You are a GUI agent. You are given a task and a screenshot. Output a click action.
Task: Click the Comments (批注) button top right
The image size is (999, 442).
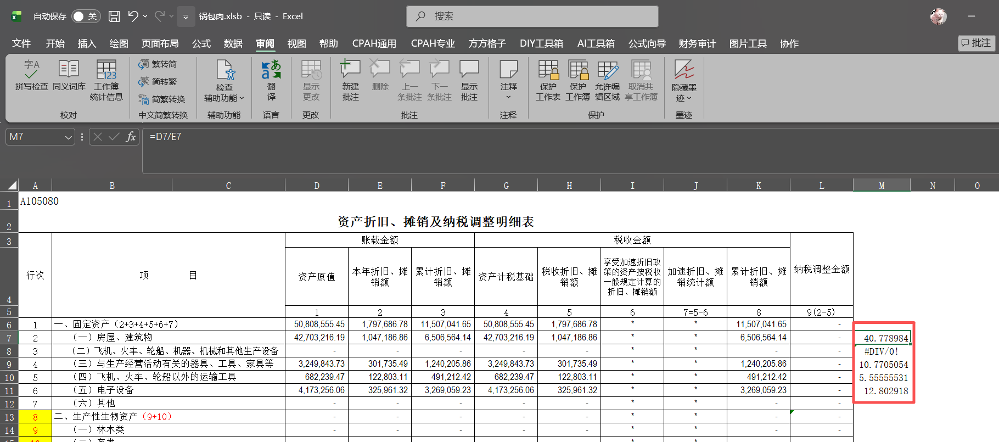[976, 43]
